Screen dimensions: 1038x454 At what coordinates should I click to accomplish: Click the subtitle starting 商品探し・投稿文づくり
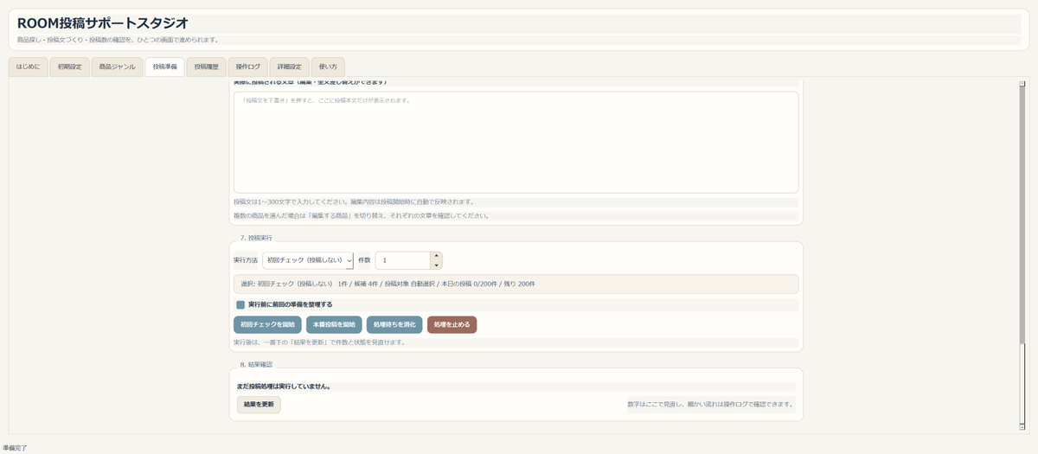pyautogui.click(x=118, y=40)
